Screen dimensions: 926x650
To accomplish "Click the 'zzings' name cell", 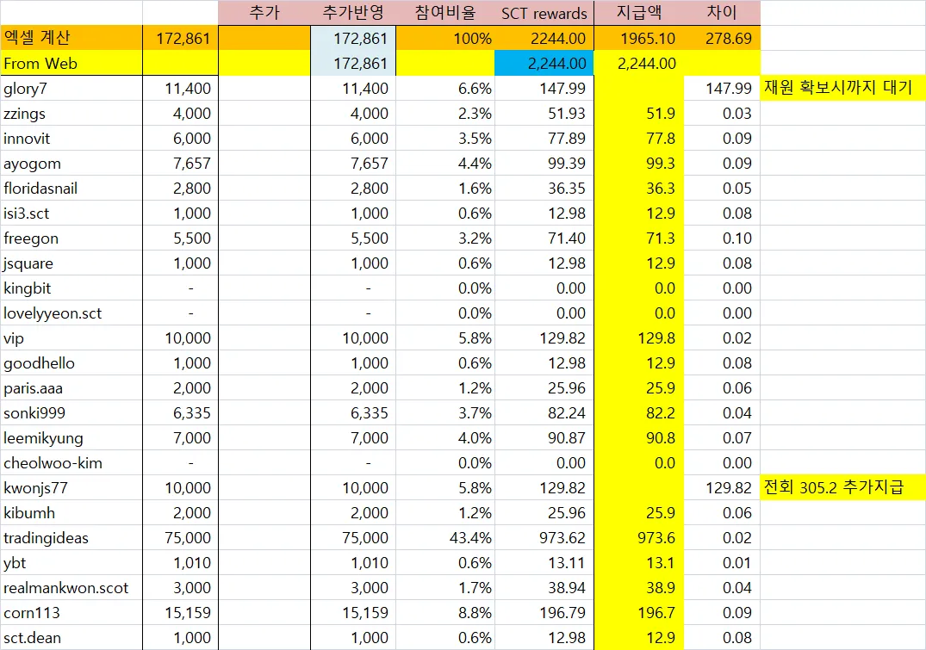I will [71, 114].
